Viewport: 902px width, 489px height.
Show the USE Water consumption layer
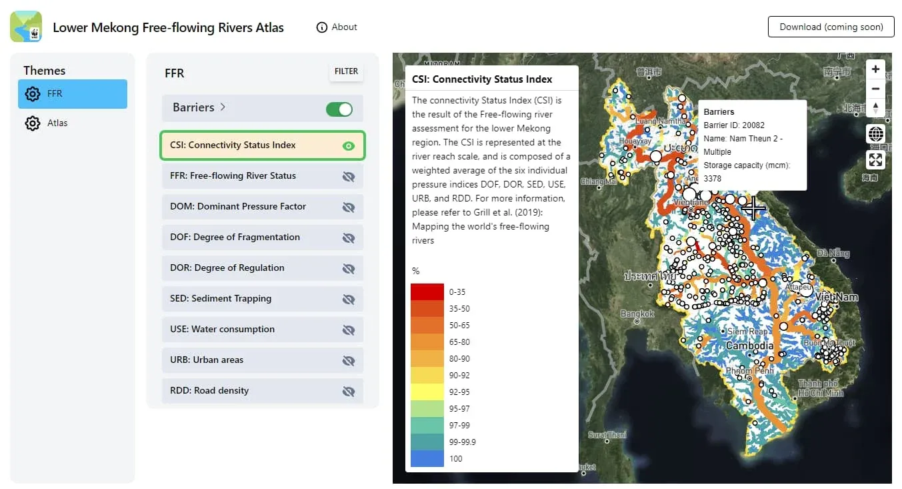click(348, 330)
